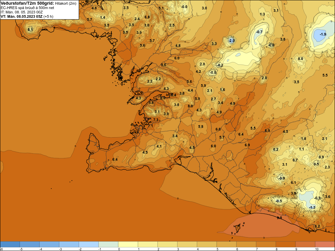Screen dimensions: 335x251
Task: Click the 0.7 temperature label
Action: coord(295,160)
